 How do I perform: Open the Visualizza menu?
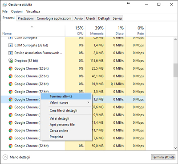click(x=33, y=12)
